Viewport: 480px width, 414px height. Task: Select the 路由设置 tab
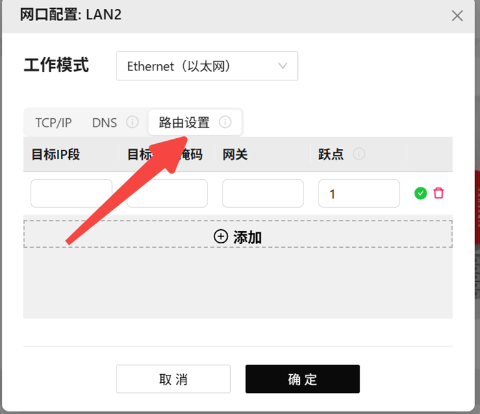point(185,123)
